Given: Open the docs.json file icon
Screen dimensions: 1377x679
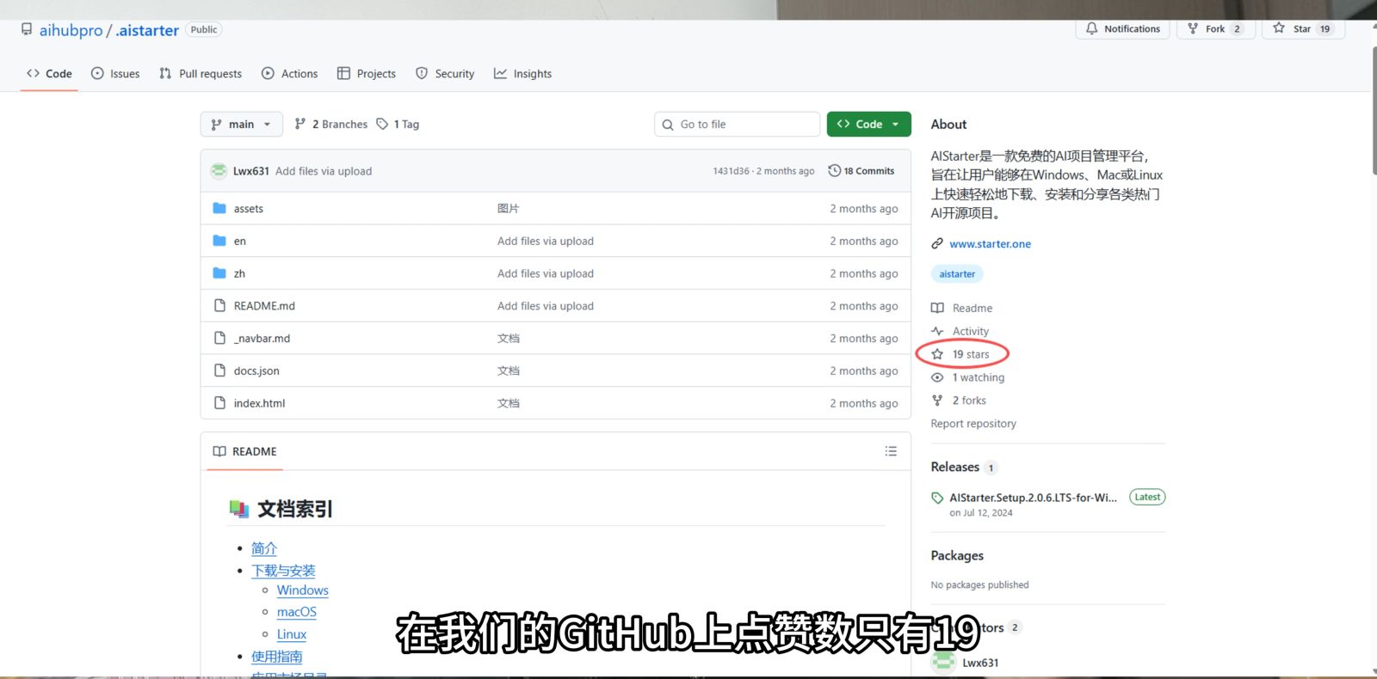Looking at the screenshot, I should [x=219, y=370].
